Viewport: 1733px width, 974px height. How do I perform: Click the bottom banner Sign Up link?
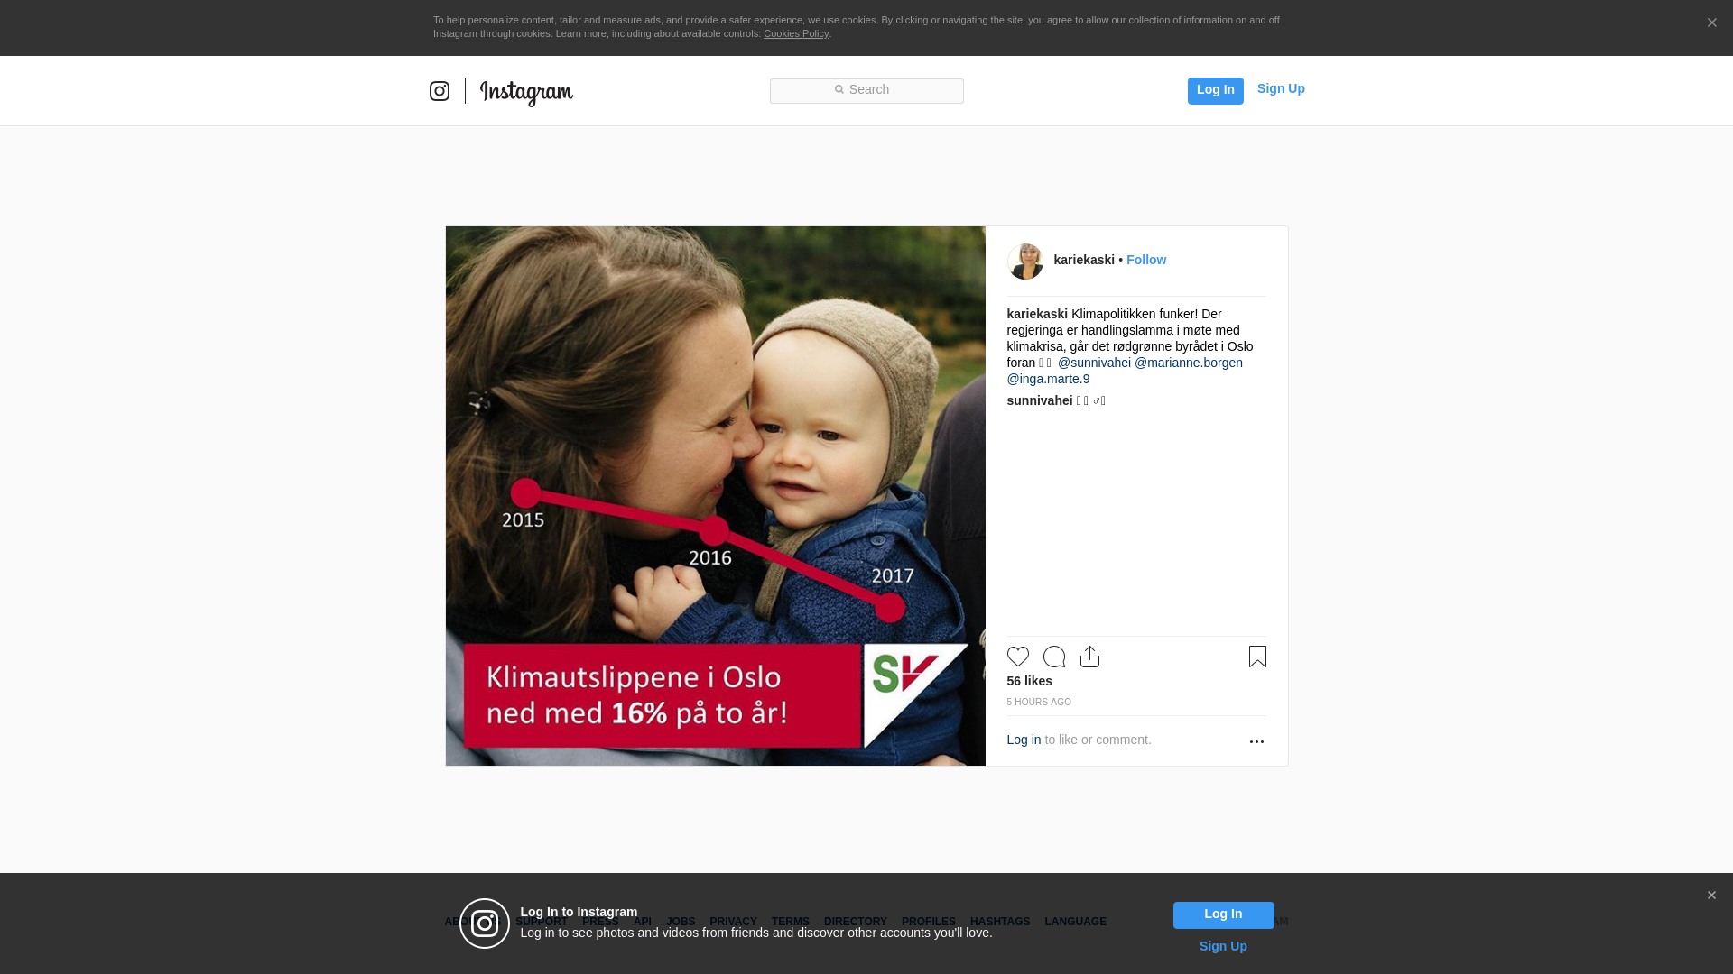[1223, 946]
